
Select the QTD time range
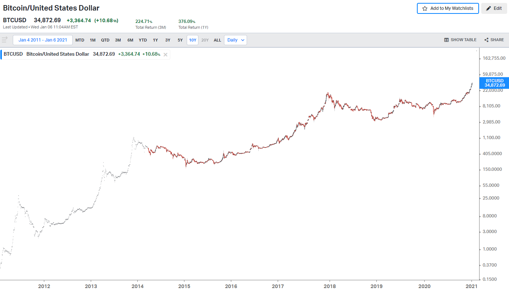point(105,40)
